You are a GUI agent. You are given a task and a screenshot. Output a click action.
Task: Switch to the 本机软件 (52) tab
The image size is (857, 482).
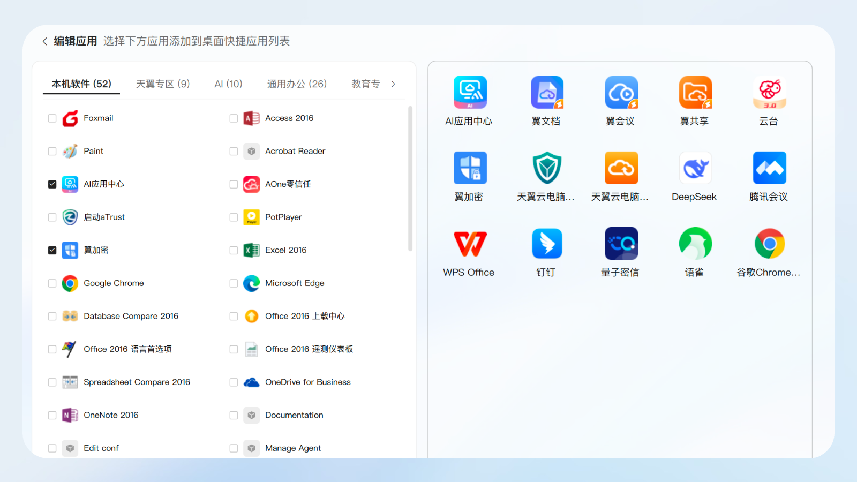point(81,84)
